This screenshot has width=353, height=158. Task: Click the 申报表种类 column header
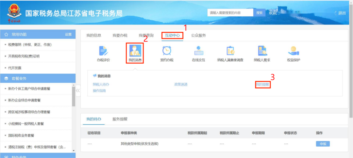tap(129, 133)
